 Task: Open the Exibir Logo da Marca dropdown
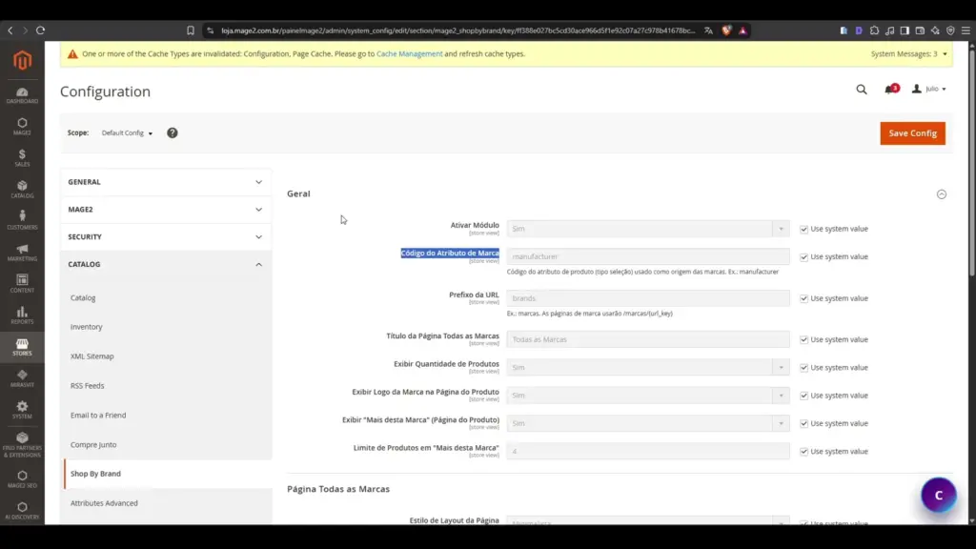pyautogui.click(x=648, y=396)
